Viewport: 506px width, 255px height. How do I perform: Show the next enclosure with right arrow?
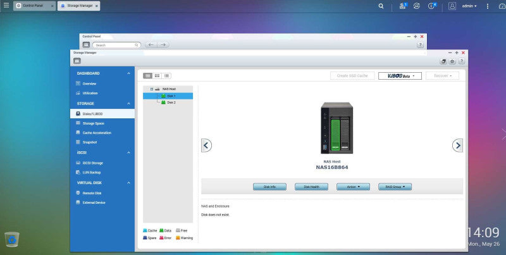(x=457, y=146)
